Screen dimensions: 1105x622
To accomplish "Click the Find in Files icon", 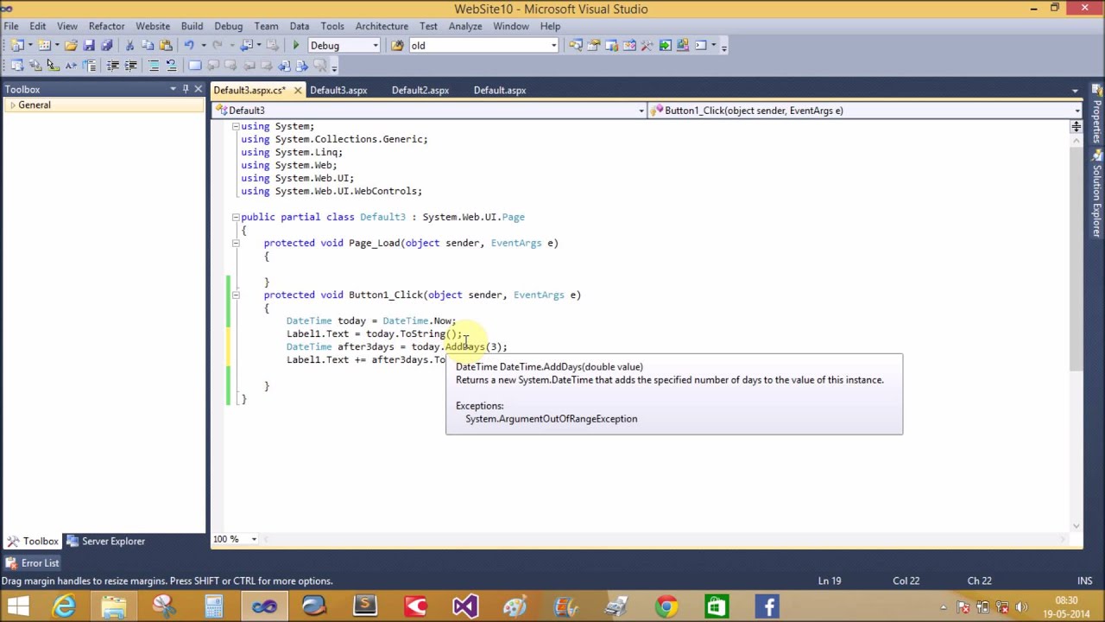I will point(396,45).
